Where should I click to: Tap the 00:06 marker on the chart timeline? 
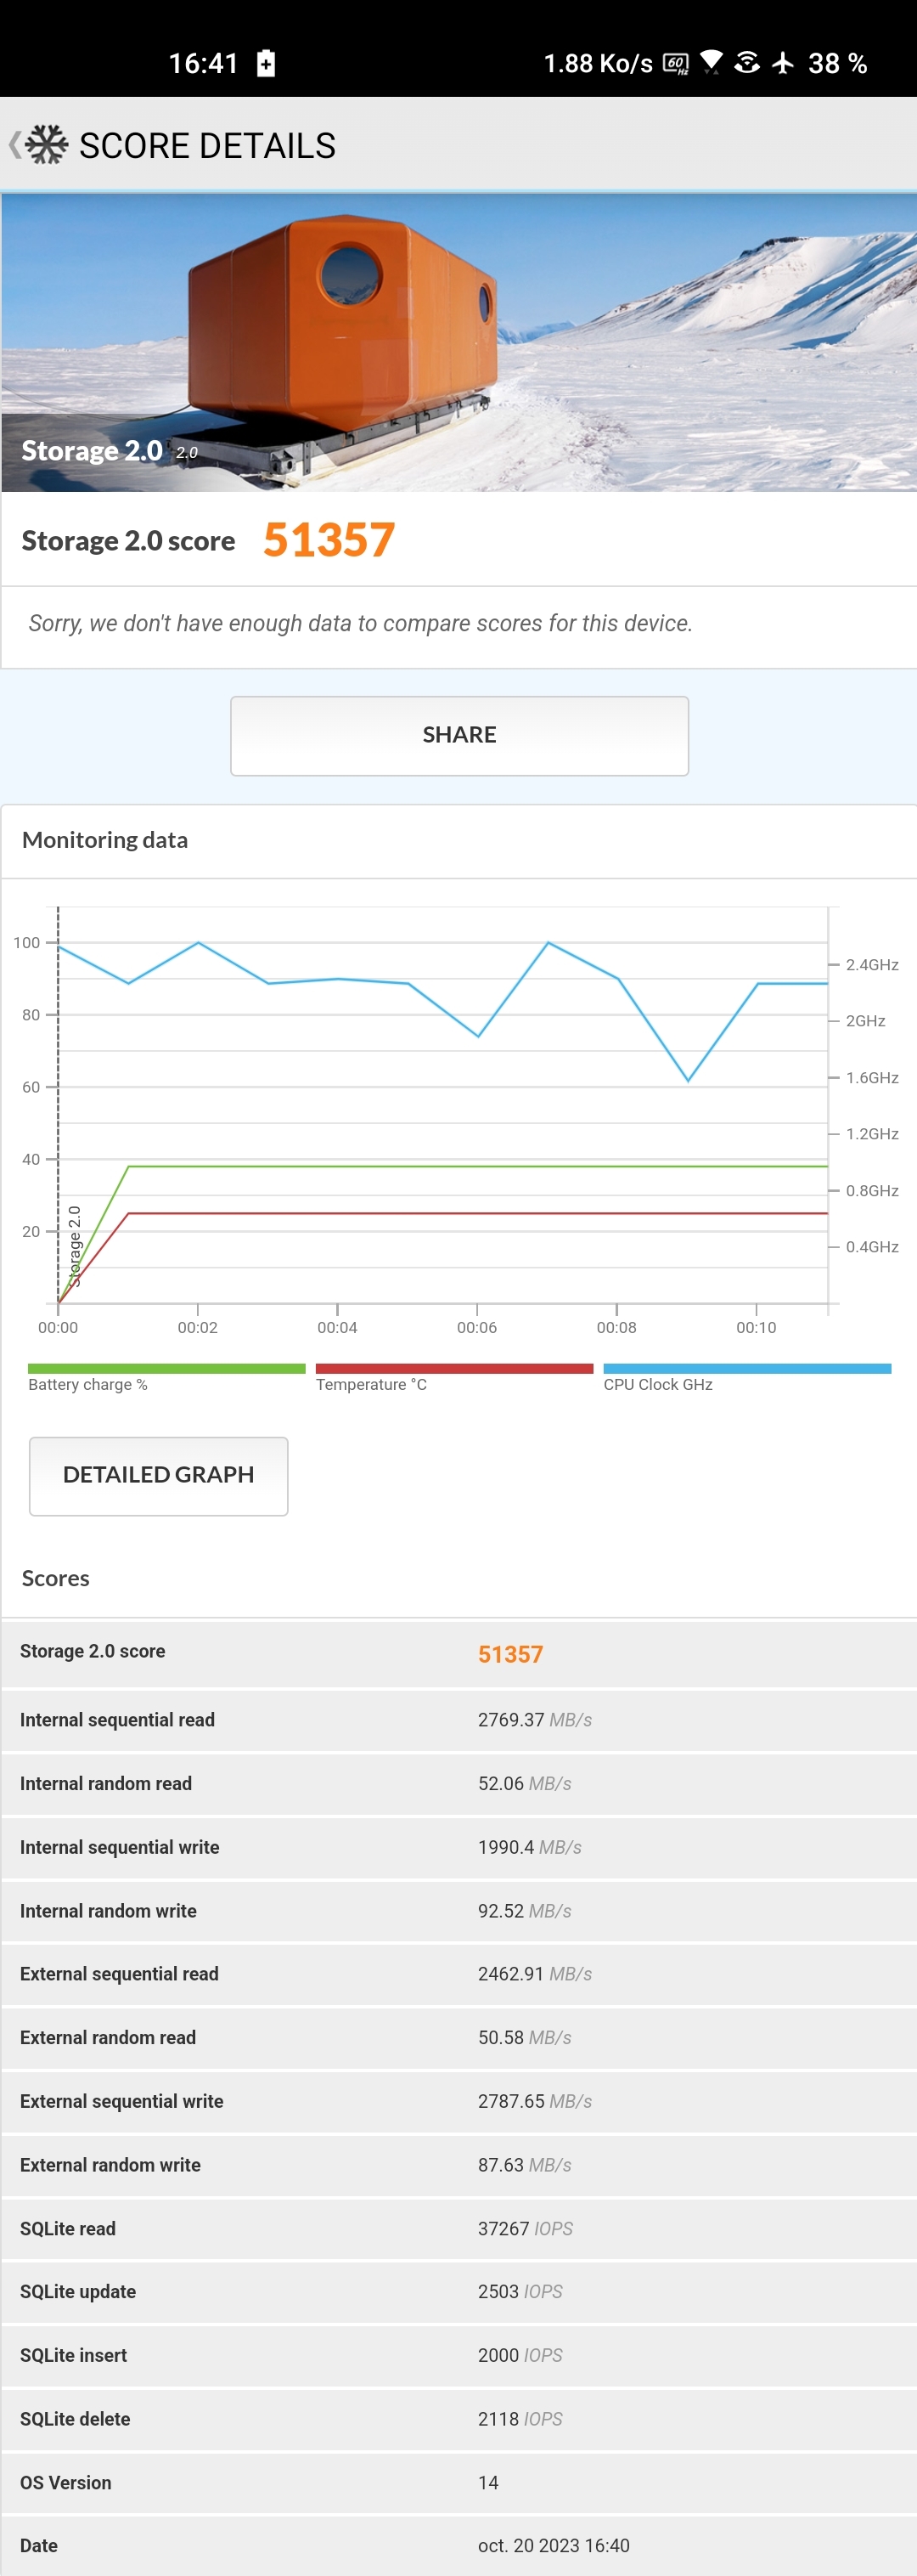tap(476, 1326)
